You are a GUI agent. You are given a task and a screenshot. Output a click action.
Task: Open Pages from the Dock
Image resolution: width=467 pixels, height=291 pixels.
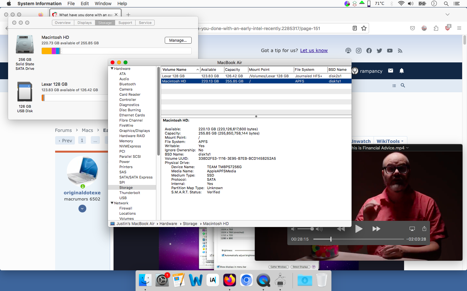pyautogui.click(x=179, y=280)
